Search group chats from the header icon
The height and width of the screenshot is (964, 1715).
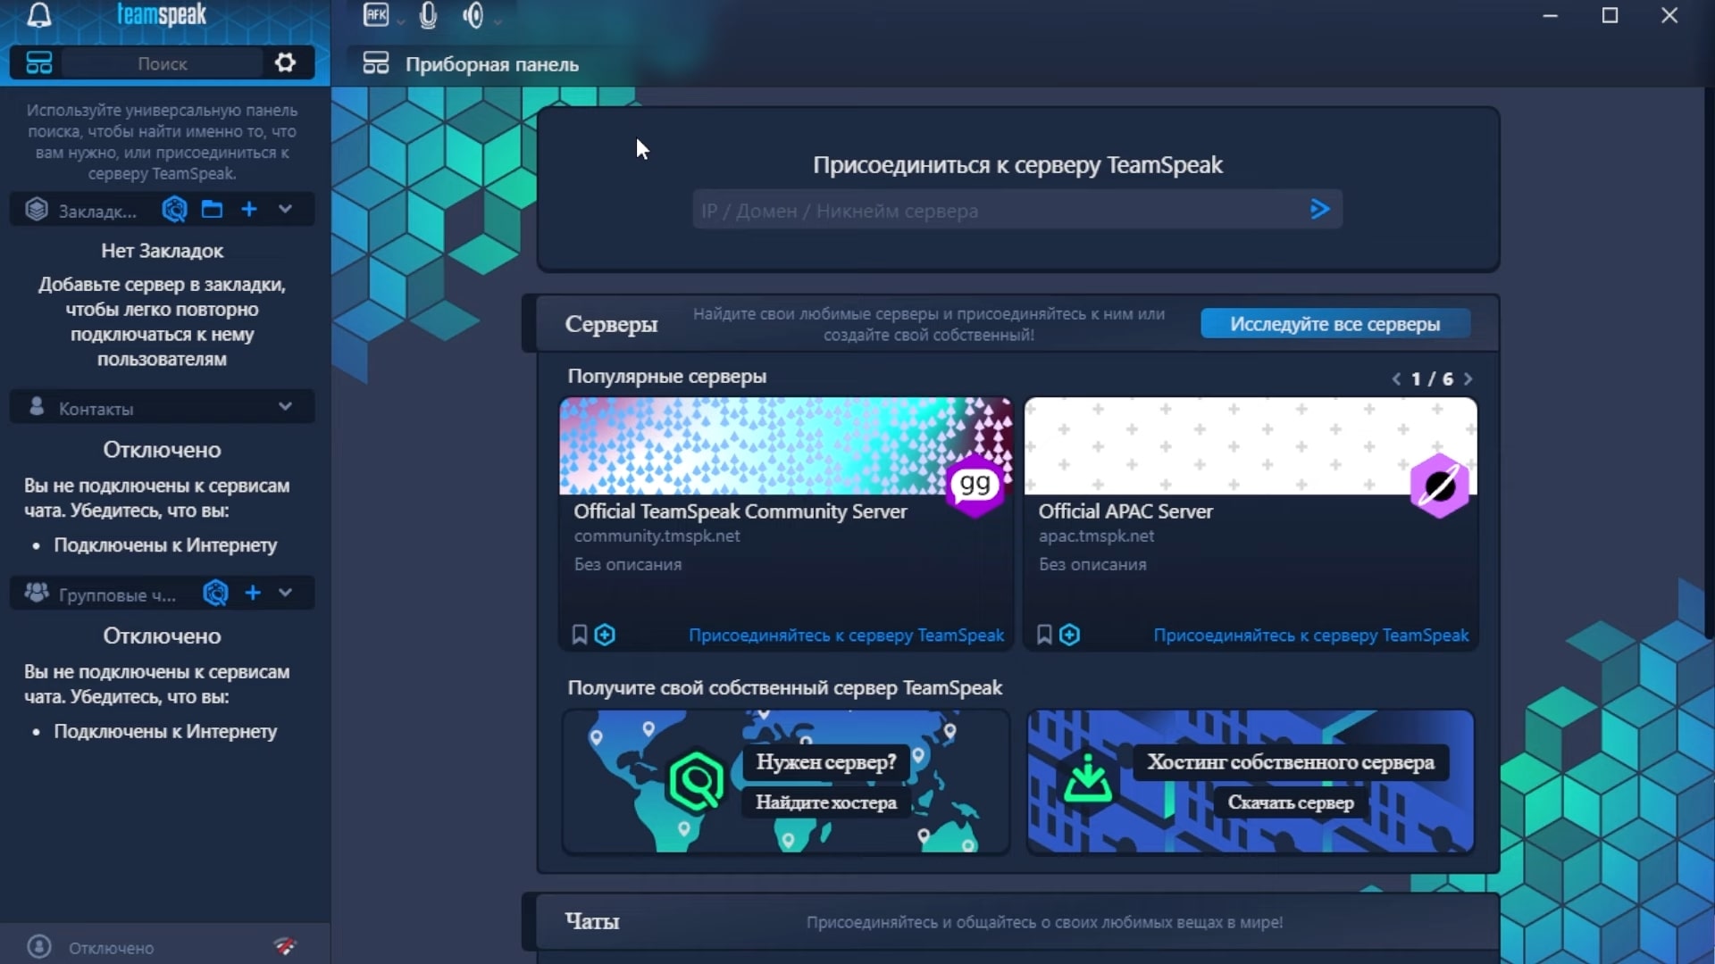[215, 593]
